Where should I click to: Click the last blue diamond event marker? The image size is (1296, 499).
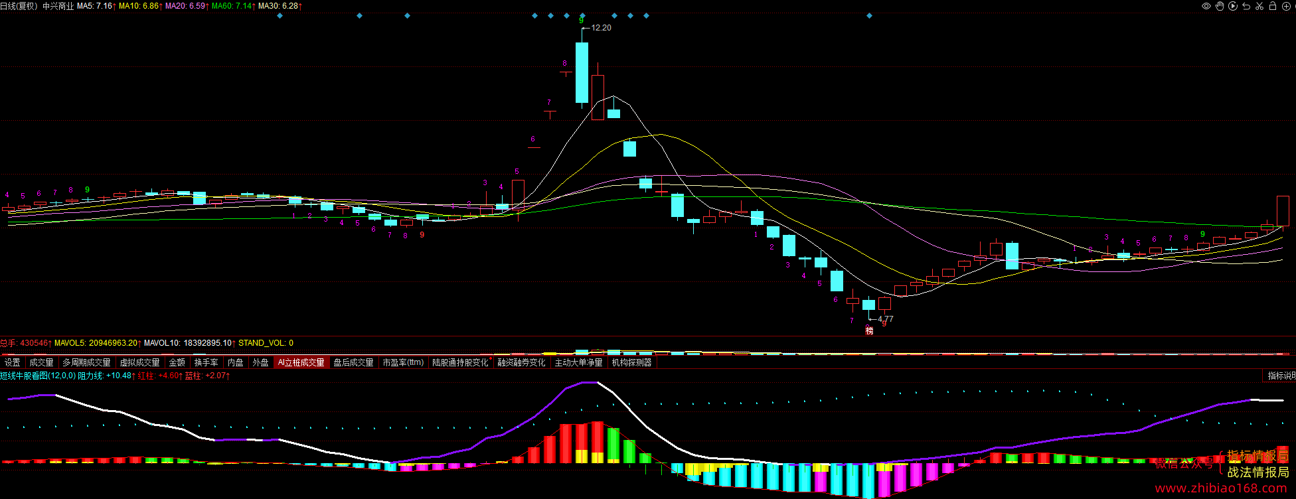click(x=869, y=15)
